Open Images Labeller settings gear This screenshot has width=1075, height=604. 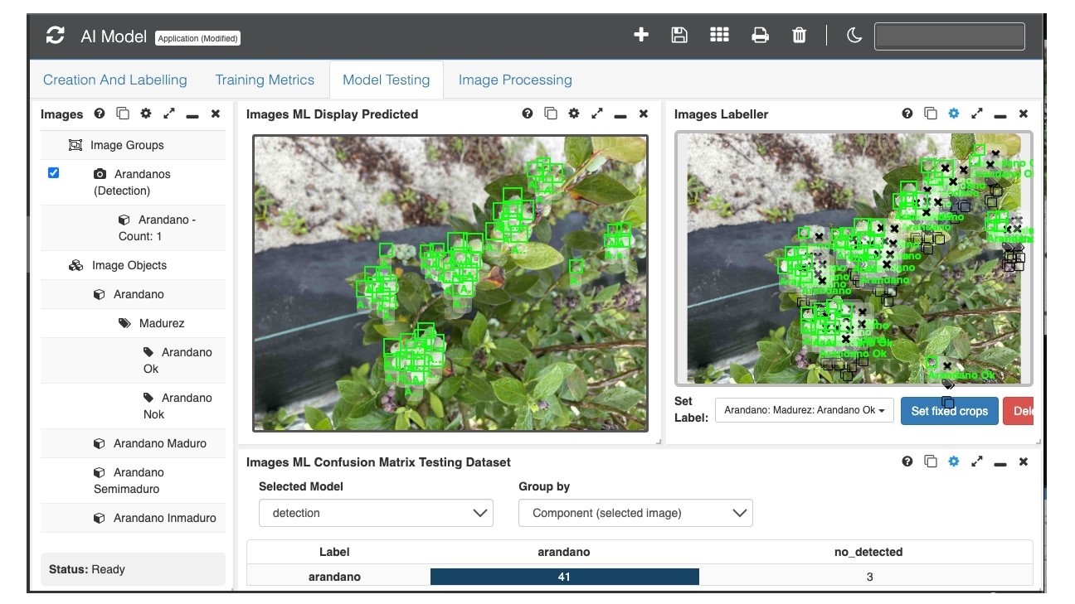[954, 114]
